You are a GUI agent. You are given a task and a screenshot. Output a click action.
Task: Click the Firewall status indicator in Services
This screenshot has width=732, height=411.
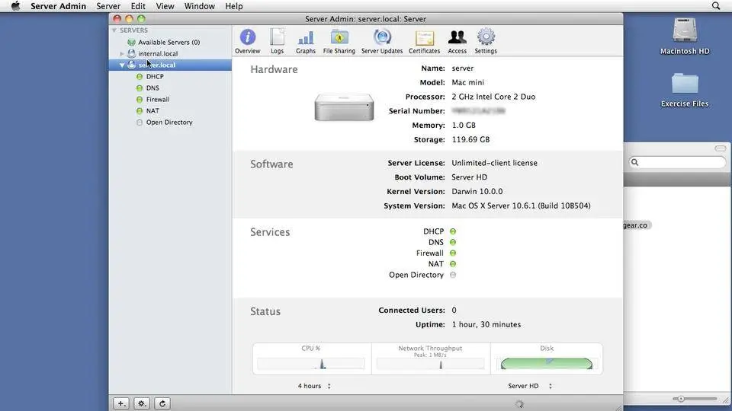pos(453,253)
